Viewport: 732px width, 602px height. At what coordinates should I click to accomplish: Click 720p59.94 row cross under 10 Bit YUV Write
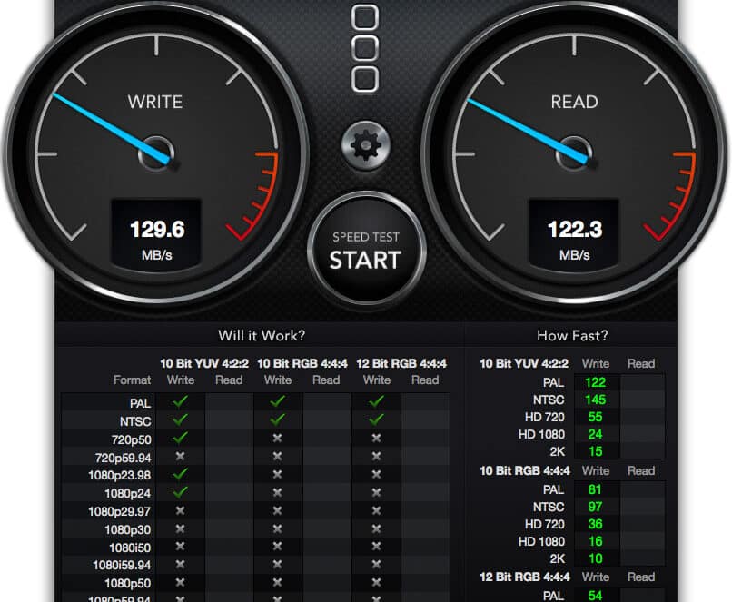[x=180, y=456]
